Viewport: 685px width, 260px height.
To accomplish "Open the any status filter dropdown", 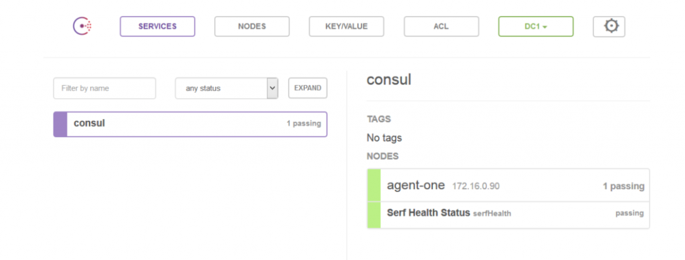I will (227, 88).
